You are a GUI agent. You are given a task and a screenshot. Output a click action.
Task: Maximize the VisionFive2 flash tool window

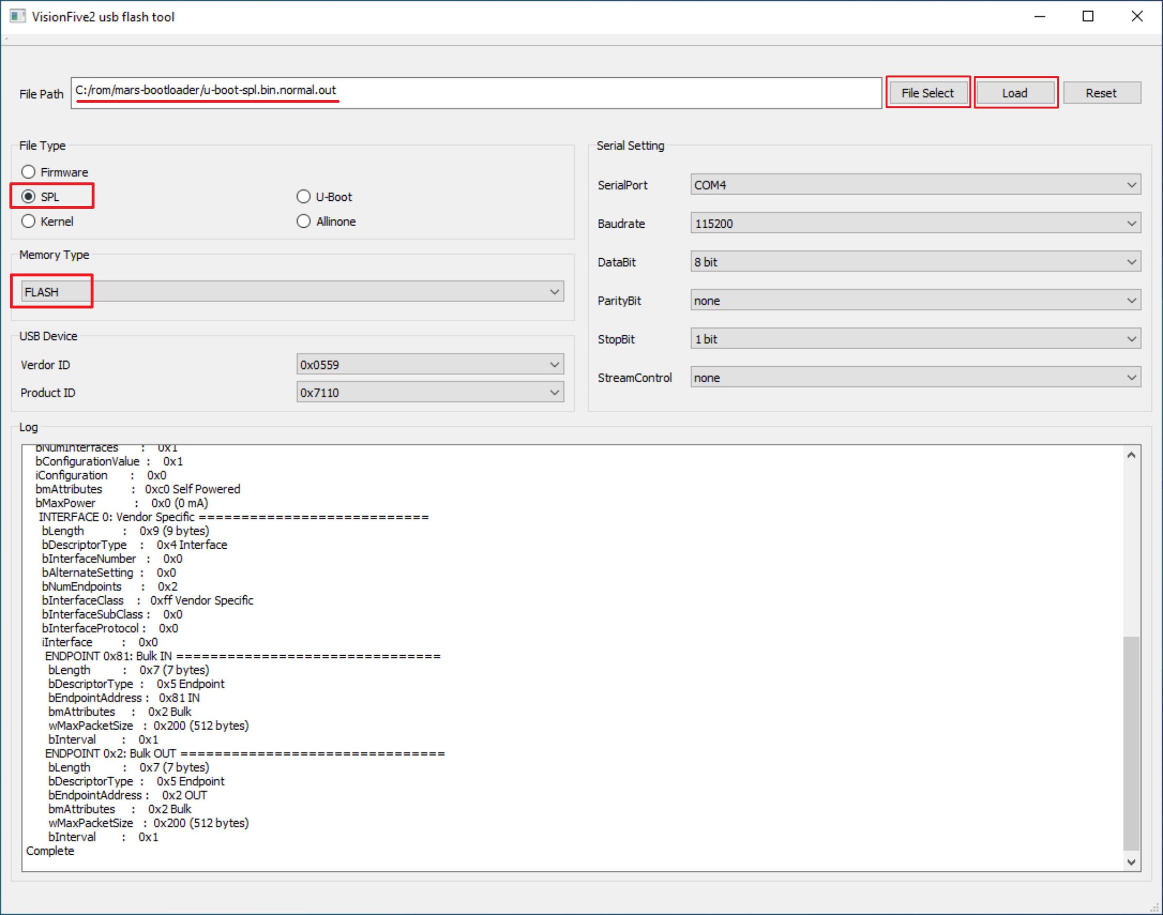coord(1088,17)
